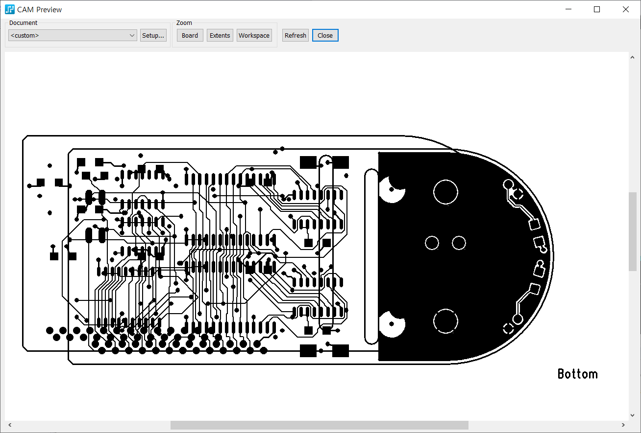The image size is (641, 433).
Task: Click the Bottom layer label text
Action: 578,374
